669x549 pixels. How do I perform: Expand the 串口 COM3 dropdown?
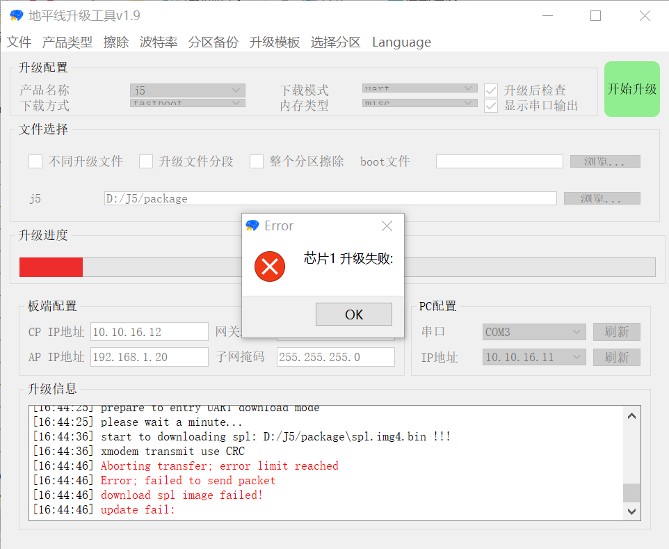click(x=534, y=332)
